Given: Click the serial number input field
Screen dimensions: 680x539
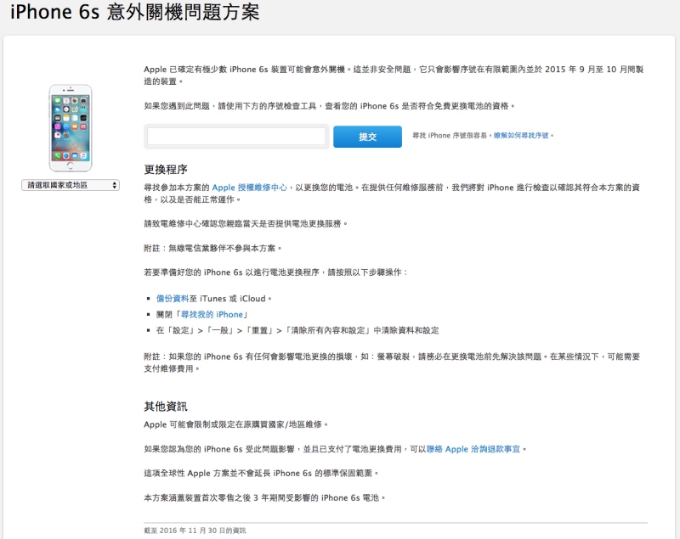Looking at the screenshot, I should pyautogui.click(x=236, y=137).
